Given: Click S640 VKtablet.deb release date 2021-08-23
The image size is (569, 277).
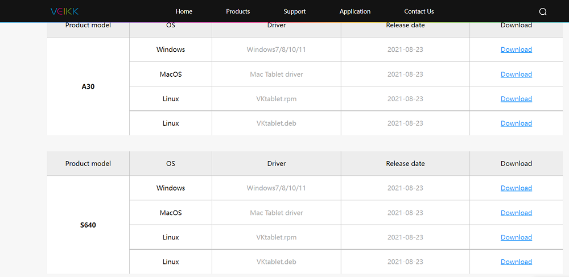Looking at the screenshot, I should (405, 262).
